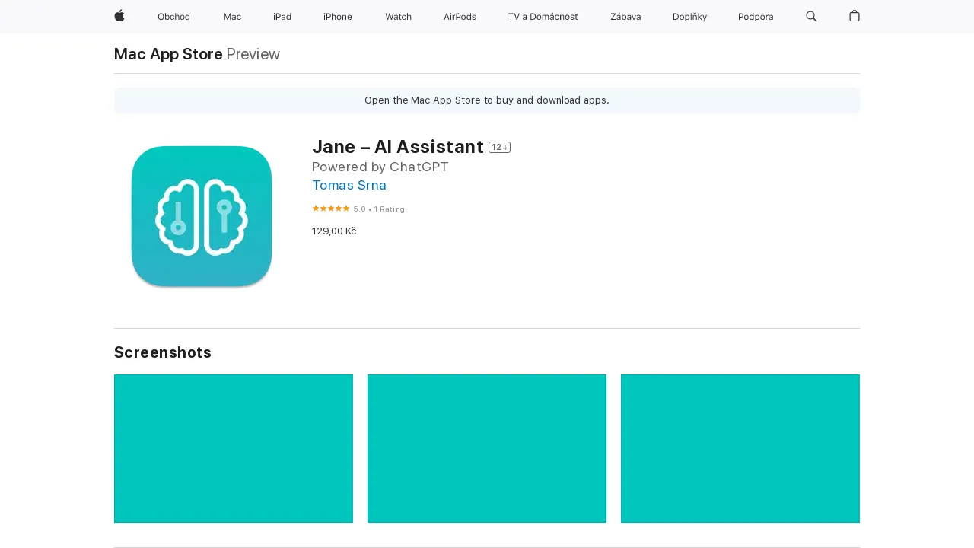
Task: Click the Open the Mac App Store banner
Action: [486, 100]
